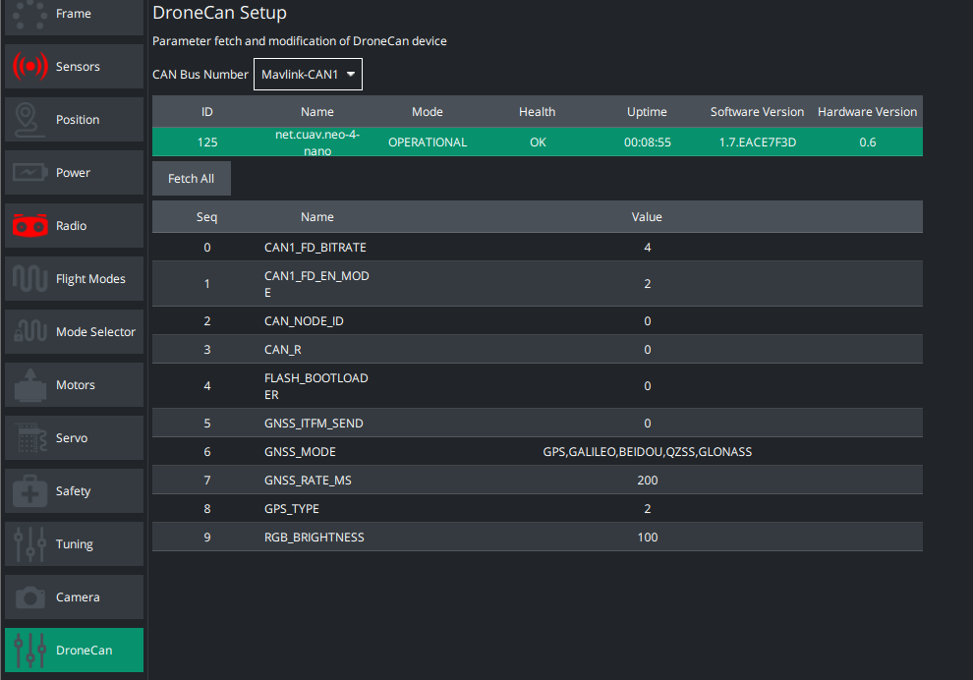Open the Frame setup panel
The image size is (973, 680).
point(74,14)
